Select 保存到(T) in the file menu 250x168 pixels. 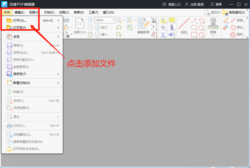pos(32,74)
